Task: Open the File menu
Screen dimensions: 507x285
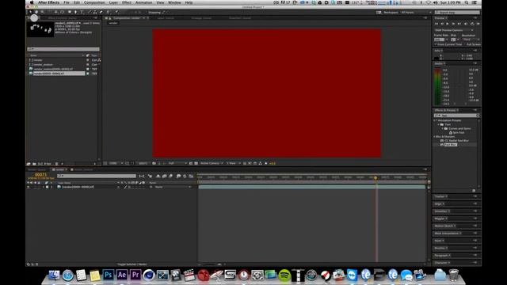Action: coord(67,2)
